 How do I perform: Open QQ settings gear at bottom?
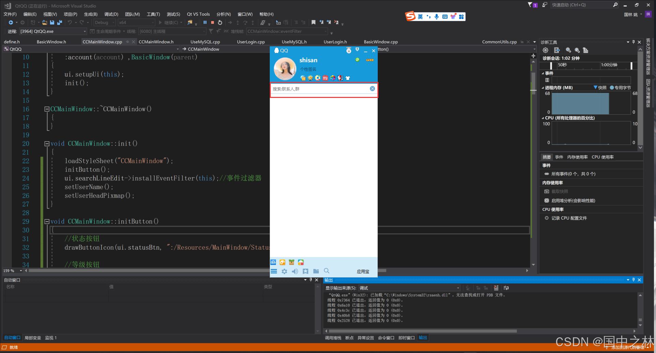(284, 271)
